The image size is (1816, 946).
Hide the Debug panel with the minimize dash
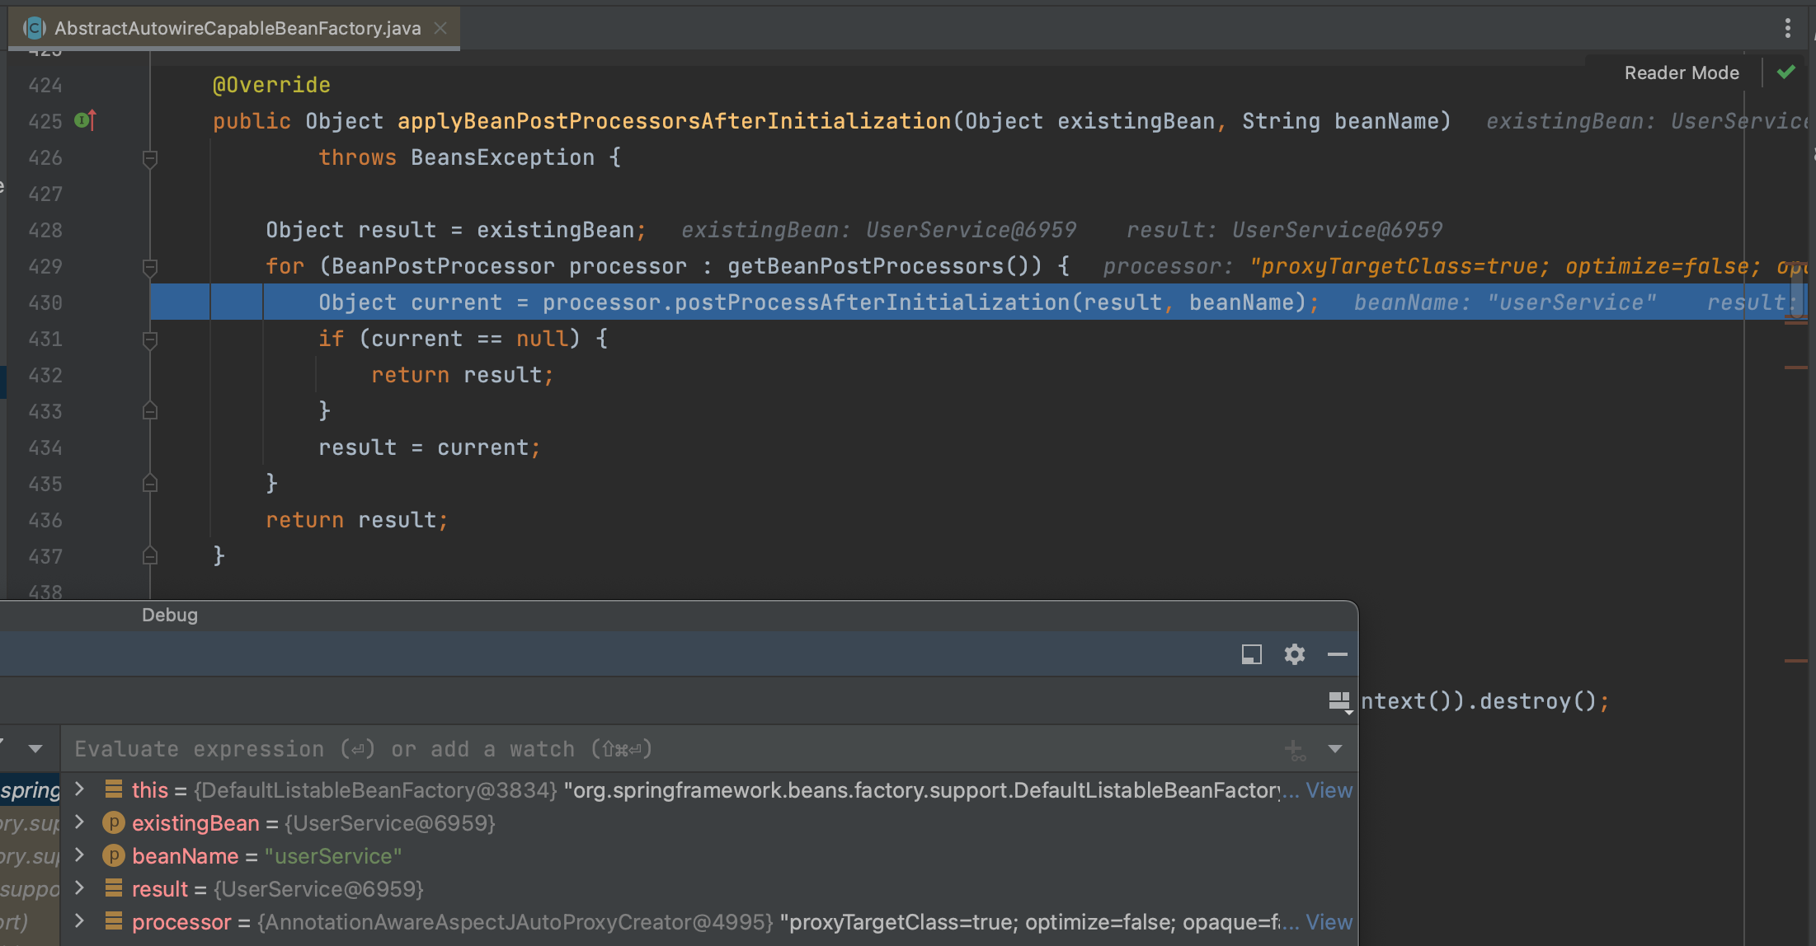[x=1337, y=654]
